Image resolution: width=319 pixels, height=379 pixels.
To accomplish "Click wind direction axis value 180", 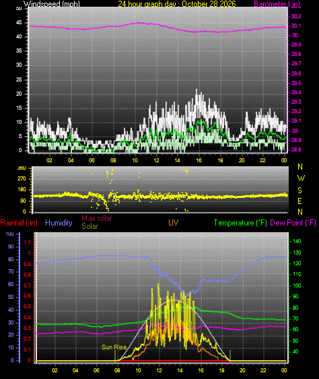I will tap(22, 190).
